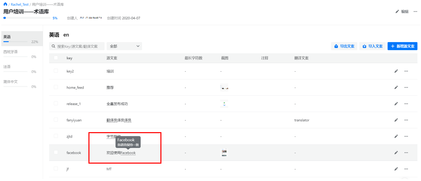Screen dimensions: 421x181
Task: Click pencil edit icon for key2 row
Action: (x=396, y=71)
